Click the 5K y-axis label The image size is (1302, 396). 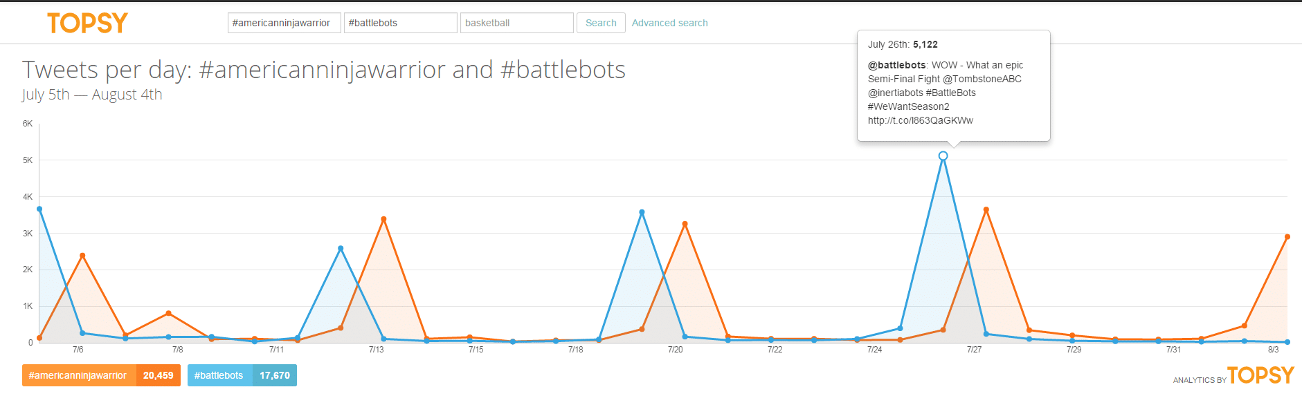[x=28, y=160]
